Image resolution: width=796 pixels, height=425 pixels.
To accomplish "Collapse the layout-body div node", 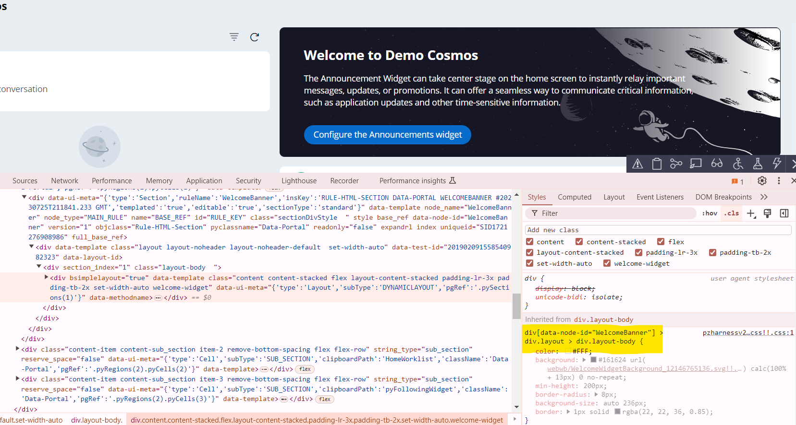I will click(x=39, y=267).
